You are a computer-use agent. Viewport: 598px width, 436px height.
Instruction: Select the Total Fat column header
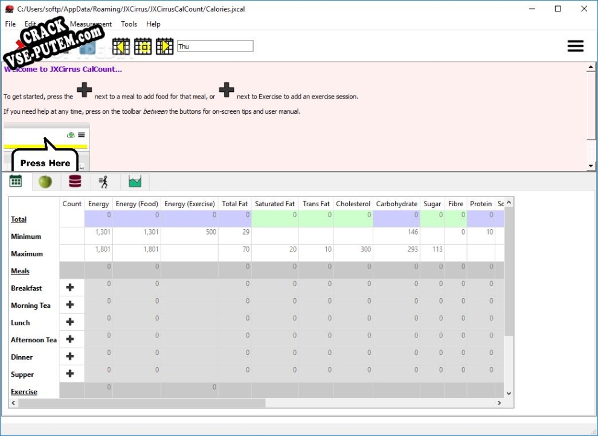[235, 204]
